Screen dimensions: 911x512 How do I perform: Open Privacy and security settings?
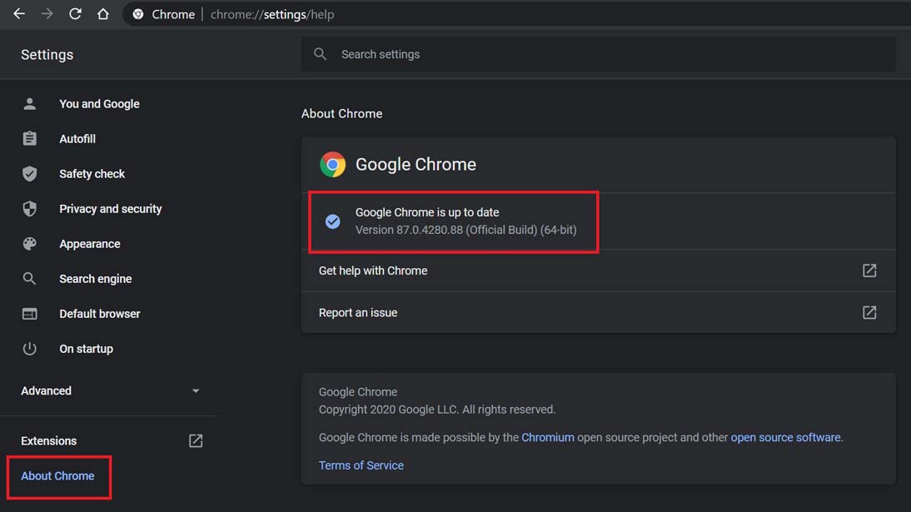111,209
